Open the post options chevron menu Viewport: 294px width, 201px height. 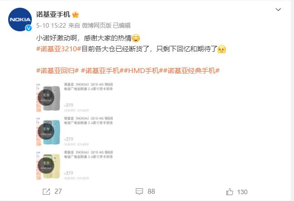[x=278, y=10]
